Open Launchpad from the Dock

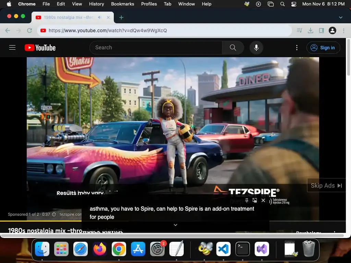pos(61,249)
